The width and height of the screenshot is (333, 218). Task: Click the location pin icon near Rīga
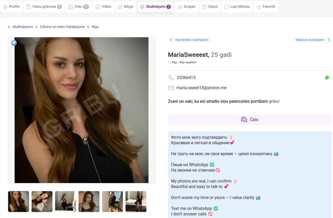pos(169,62)
